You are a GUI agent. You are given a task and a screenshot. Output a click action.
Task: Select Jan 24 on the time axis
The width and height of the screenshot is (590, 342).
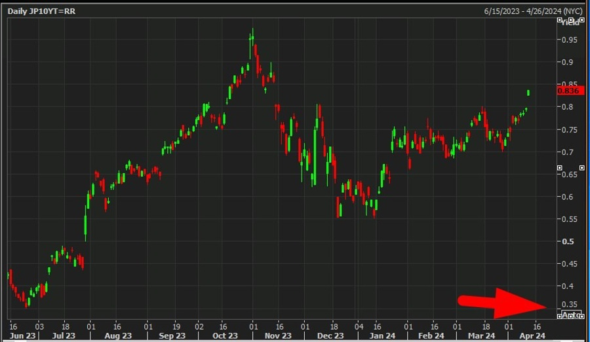(382, 335)
